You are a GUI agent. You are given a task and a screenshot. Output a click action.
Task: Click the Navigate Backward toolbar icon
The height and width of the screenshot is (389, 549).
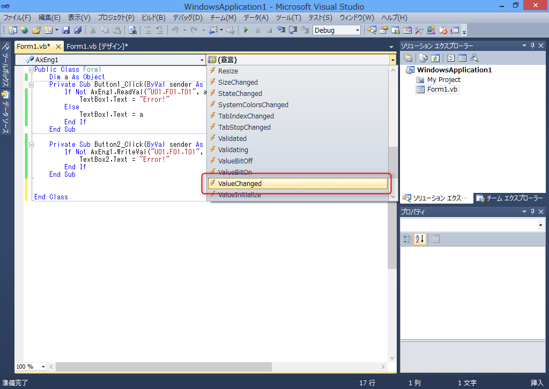click(x=213, y=31)
